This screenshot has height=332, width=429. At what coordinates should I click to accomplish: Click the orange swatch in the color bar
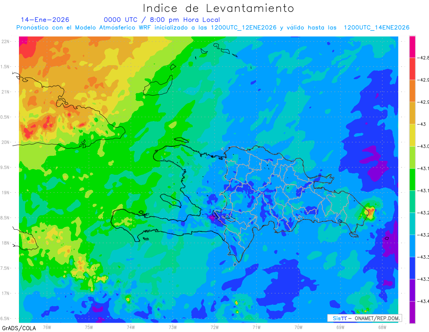point(412,91)
